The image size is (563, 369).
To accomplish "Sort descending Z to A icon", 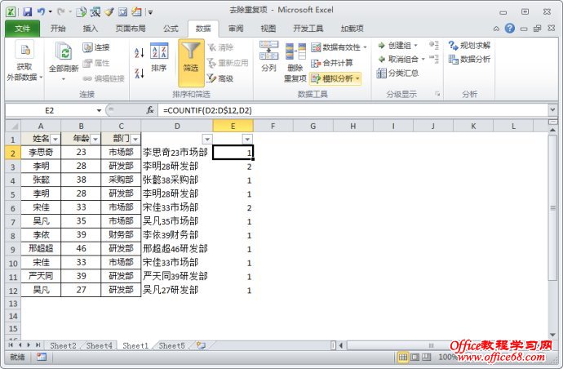I will (x=140, y=73).
